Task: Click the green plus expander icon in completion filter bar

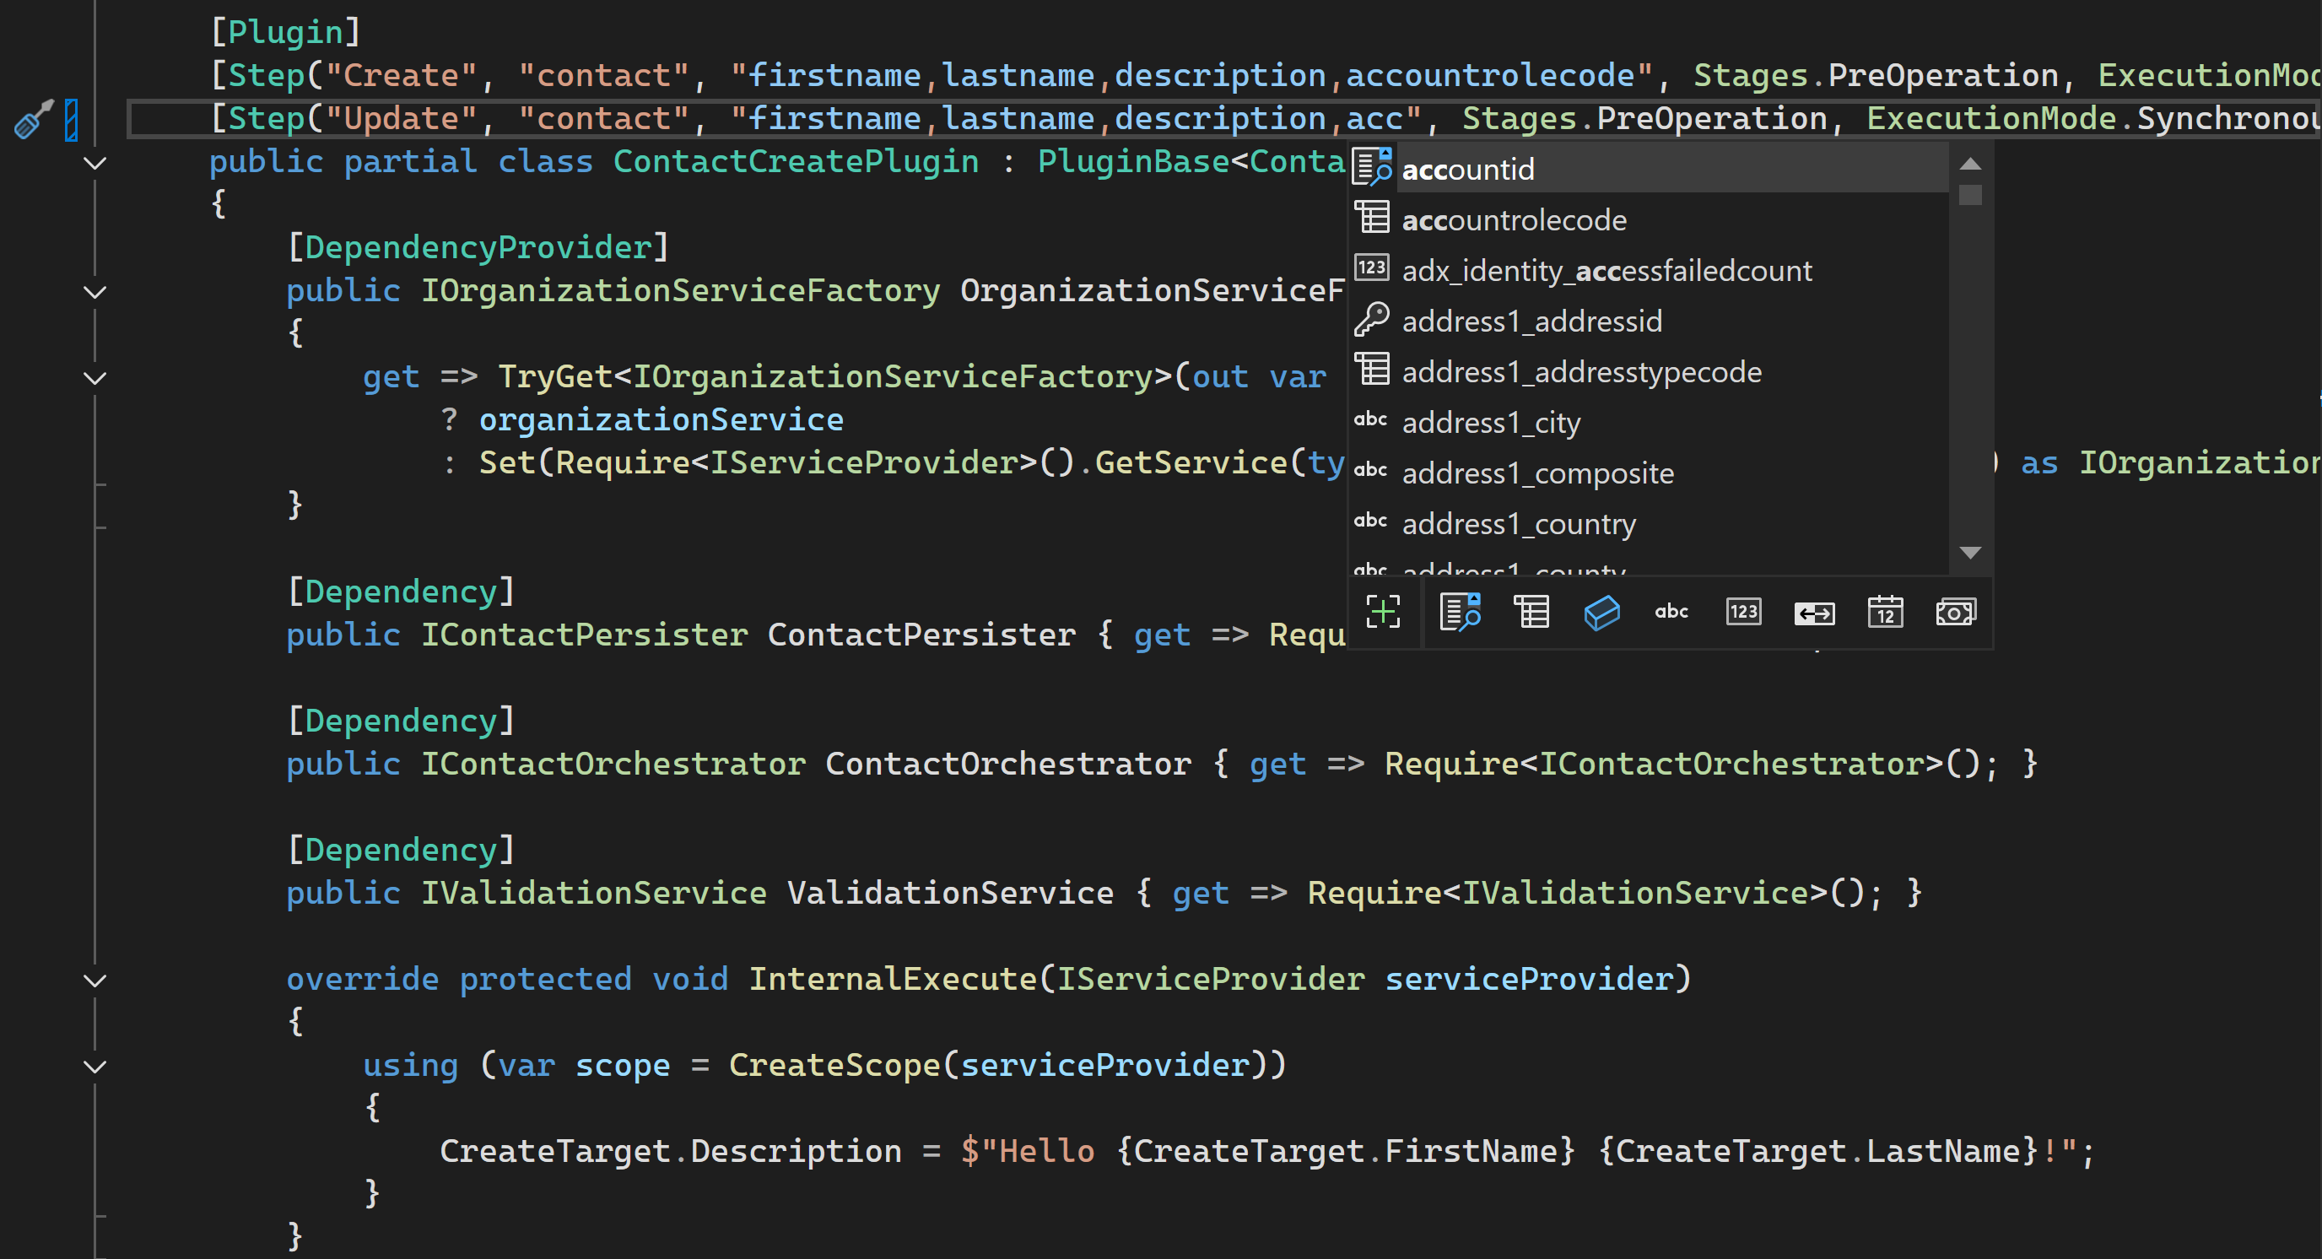Action: tap(1383, 612)
